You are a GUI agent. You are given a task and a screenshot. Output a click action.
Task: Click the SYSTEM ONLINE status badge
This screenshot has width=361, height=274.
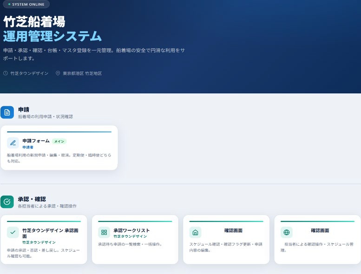click(26, 4)
